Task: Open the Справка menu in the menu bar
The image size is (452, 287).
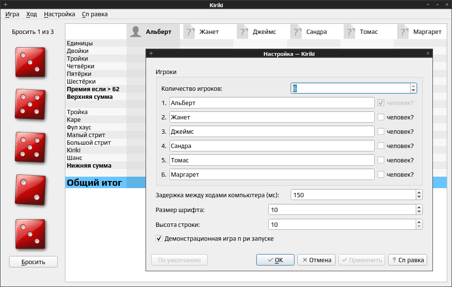Action: [95, 14]
